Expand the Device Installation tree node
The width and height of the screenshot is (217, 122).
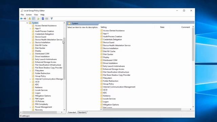30,42
